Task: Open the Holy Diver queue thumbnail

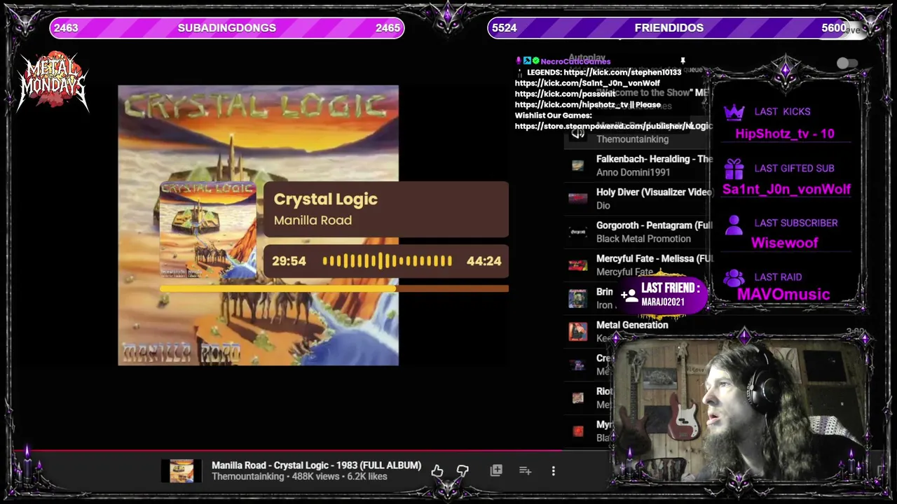Action: click(577, 199)
